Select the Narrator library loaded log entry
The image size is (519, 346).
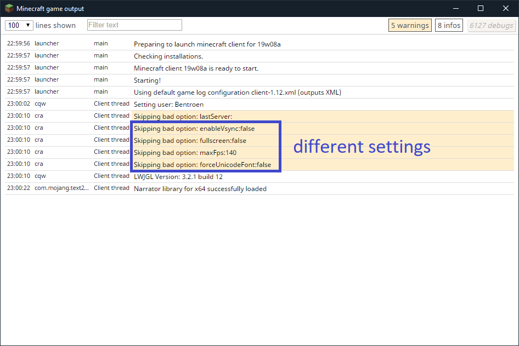[200, 189]
